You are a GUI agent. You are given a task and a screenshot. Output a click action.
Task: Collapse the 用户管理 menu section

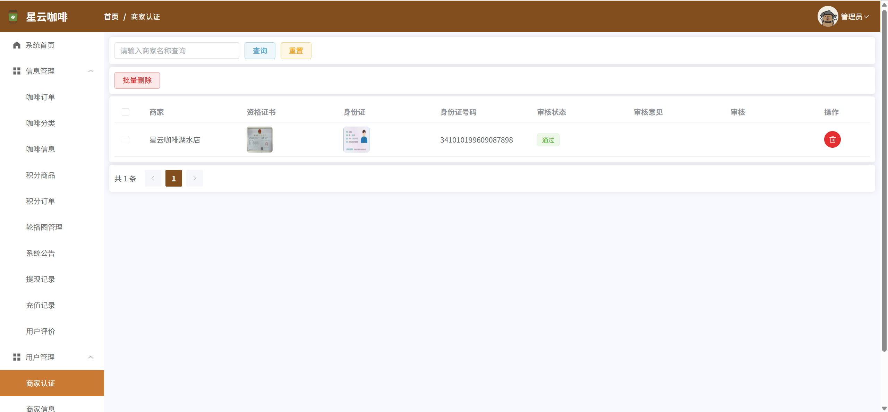point(91,357)
